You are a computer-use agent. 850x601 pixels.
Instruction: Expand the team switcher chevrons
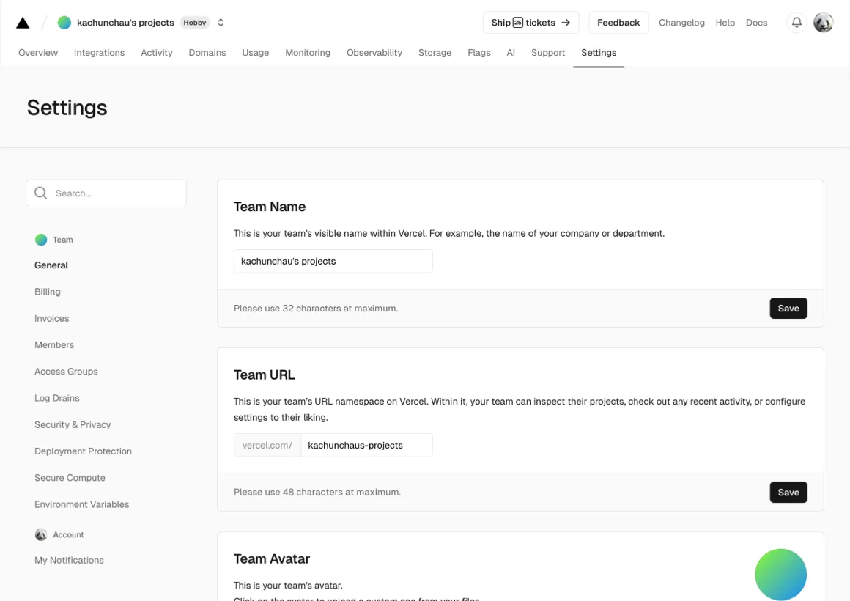click(221, 22)
